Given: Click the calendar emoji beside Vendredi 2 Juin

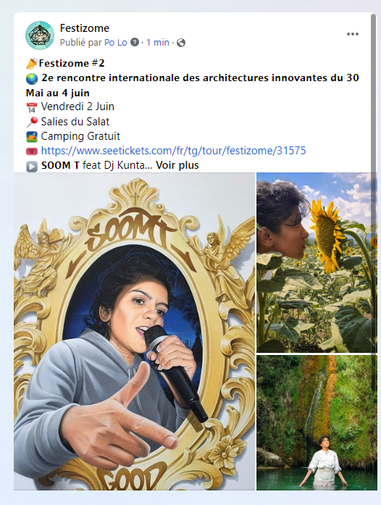Looking at the screenshot, I should click(x=32, y=107).
